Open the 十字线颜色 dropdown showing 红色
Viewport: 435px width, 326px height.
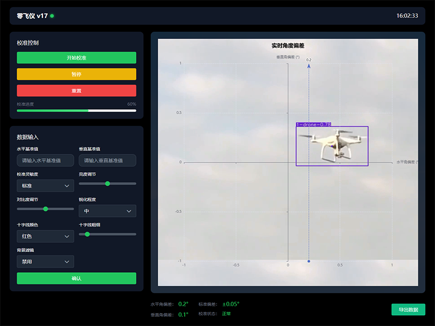coord(45,236)
